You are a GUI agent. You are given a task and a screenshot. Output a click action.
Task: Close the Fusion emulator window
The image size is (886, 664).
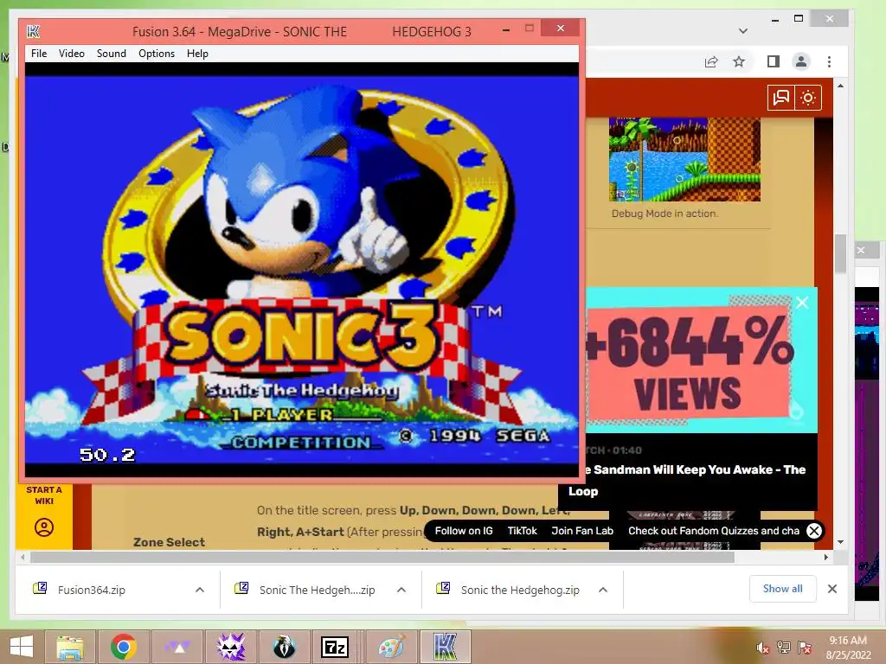tap(560, 29)
